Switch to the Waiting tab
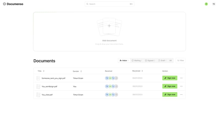This screenshot has width=219, height=137. 137,61
